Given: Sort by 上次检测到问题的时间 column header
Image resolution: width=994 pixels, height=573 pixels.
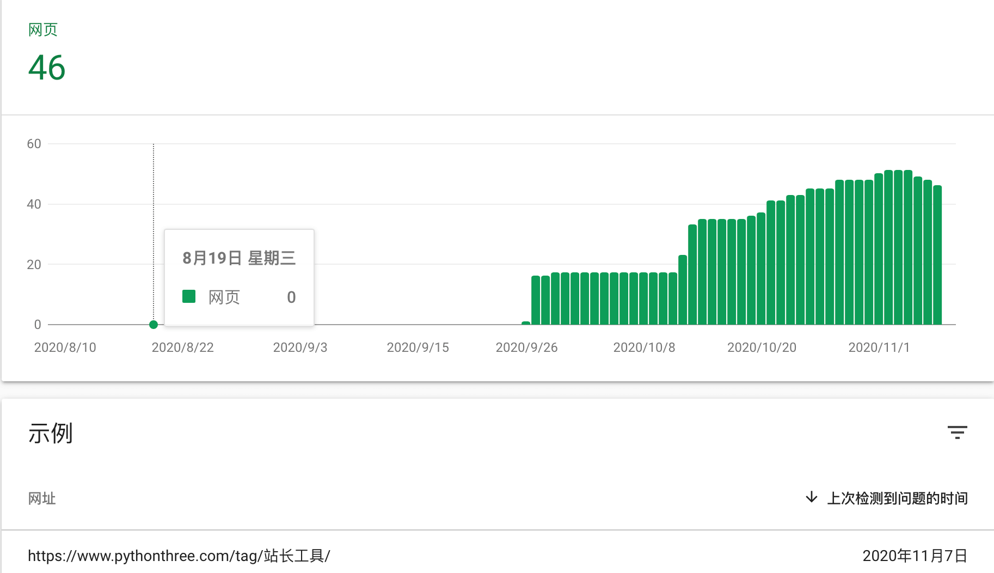Looking at the screenshot, I should point(897,498).
